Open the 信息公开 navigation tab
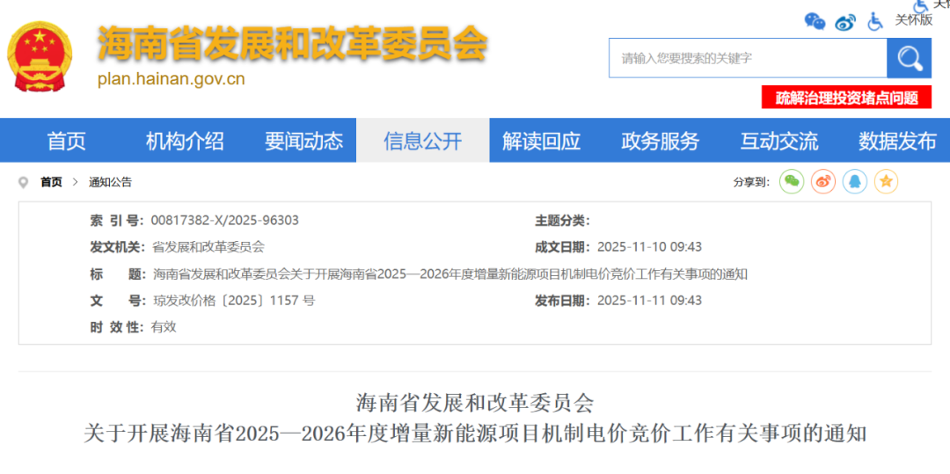Screen dimensions: 950x474 point(423,141)
